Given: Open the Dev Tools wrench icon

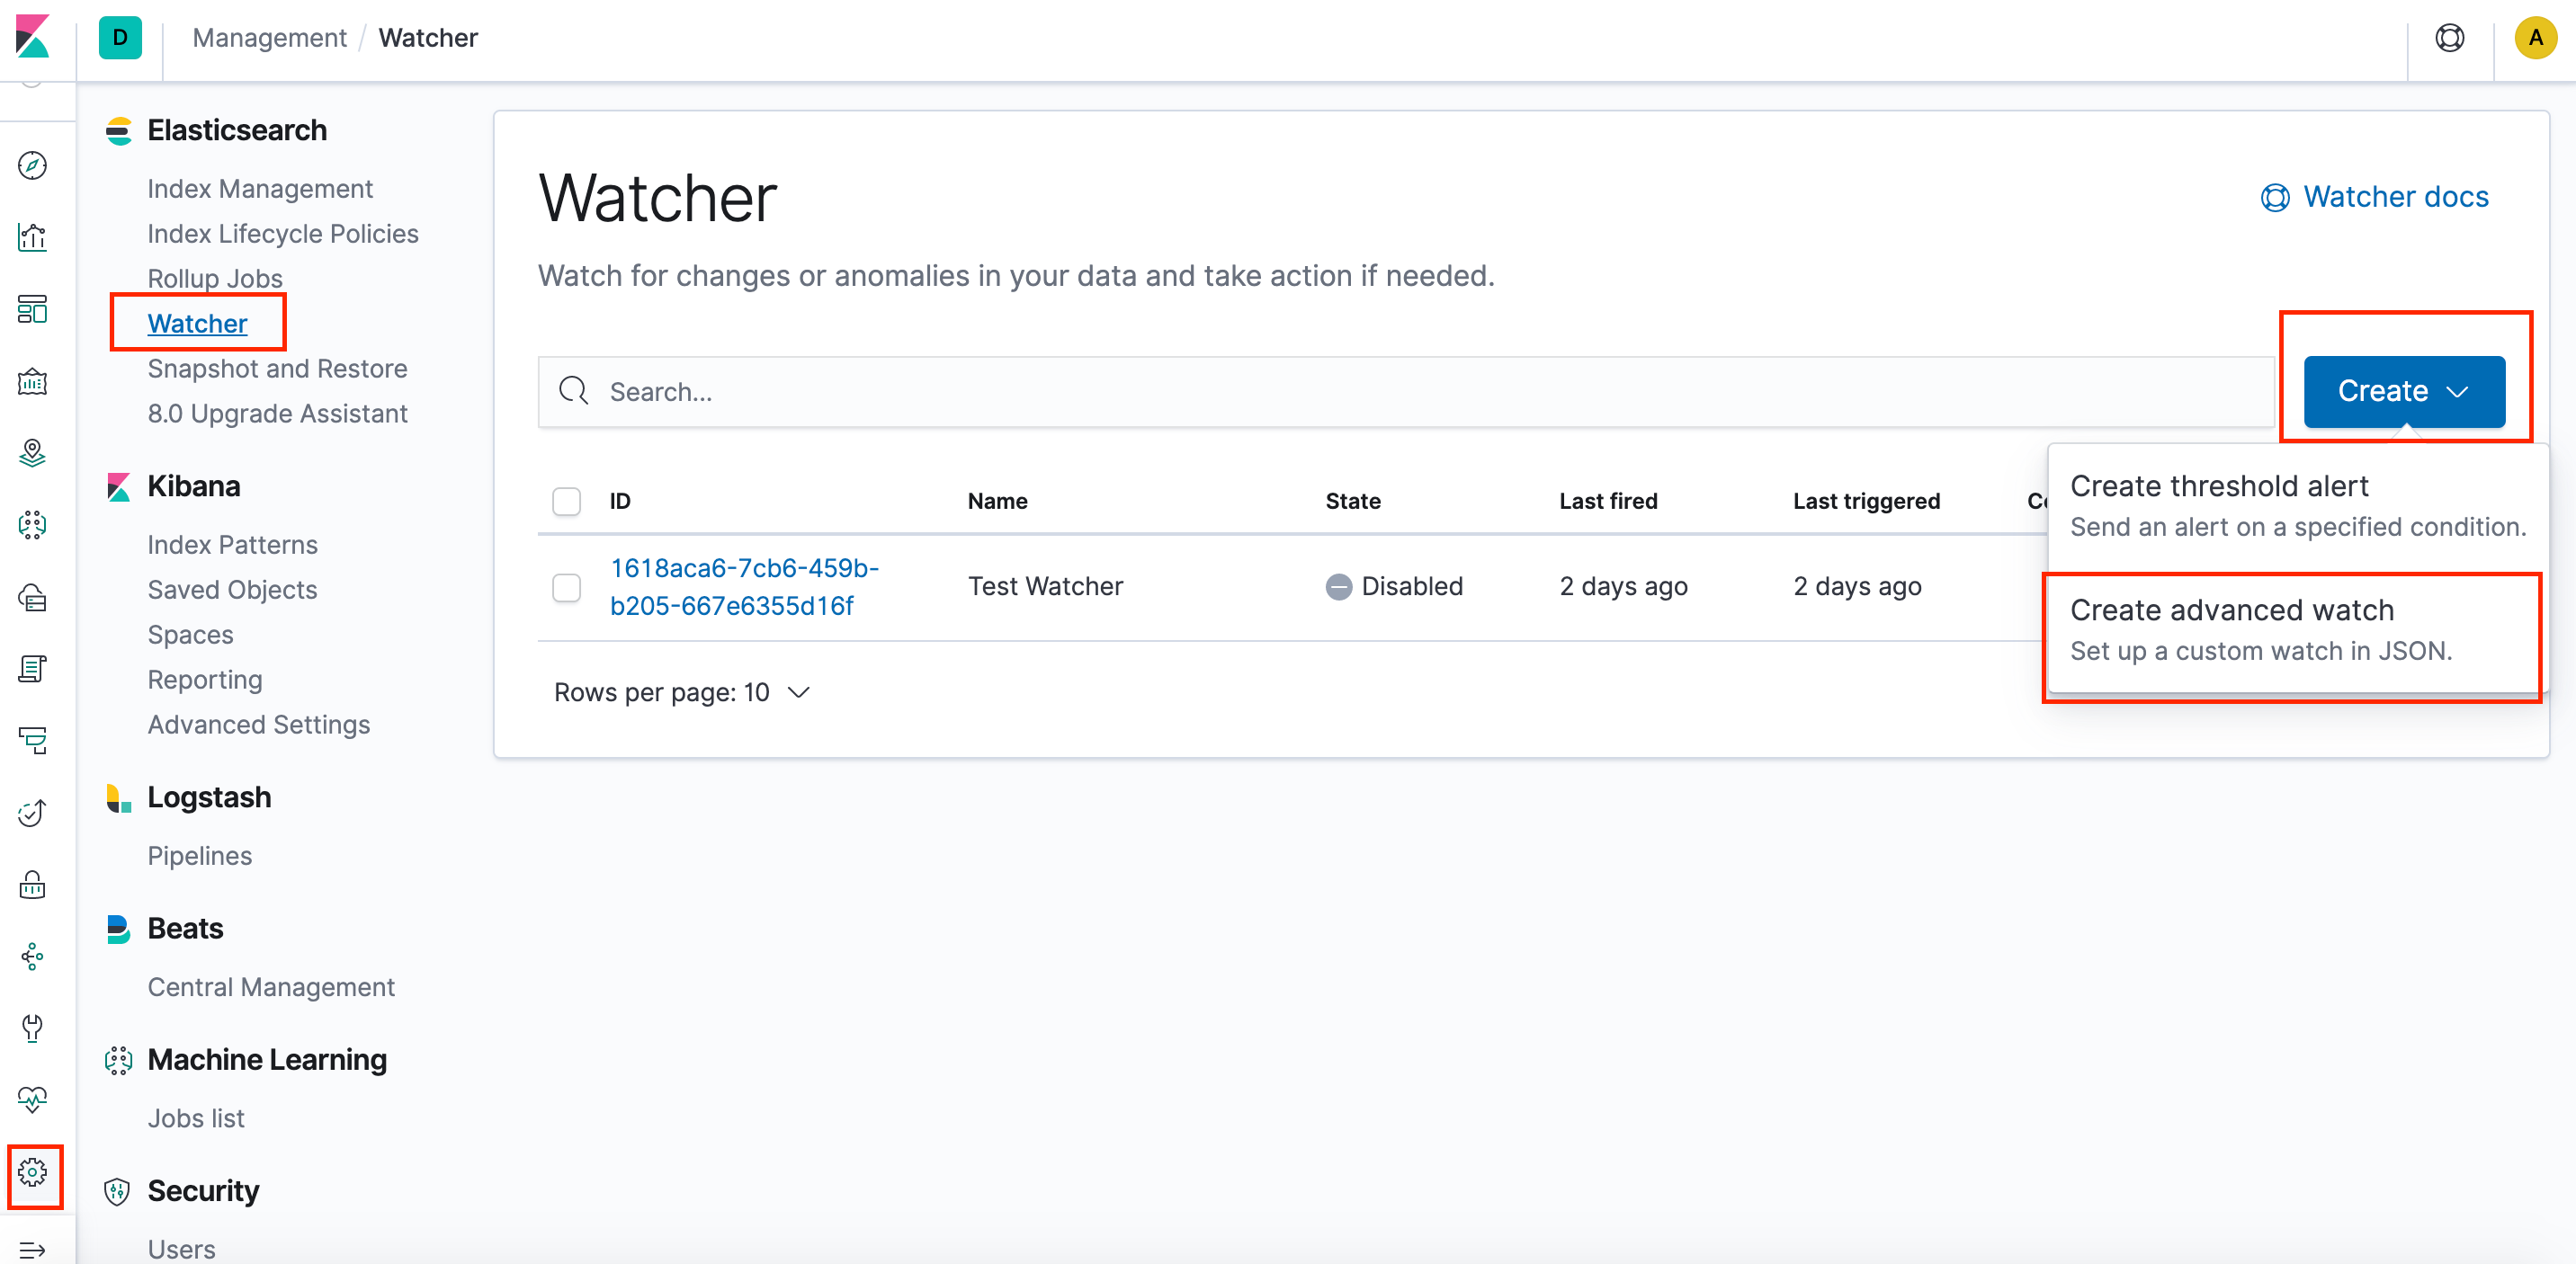Looking at the screenshot, I should pos(33,1029).
